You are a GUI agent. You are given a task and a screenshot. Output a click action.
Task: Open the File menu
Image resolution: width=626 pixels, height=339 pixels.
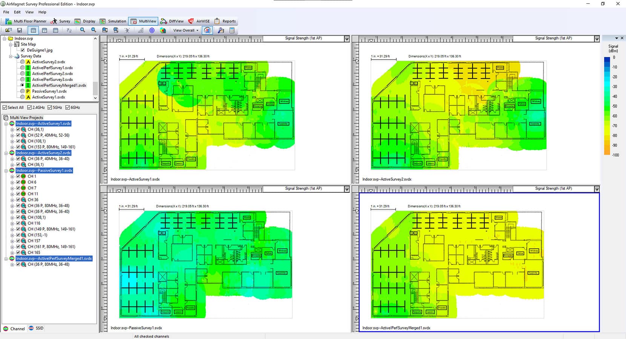click(x=6, y=12)
